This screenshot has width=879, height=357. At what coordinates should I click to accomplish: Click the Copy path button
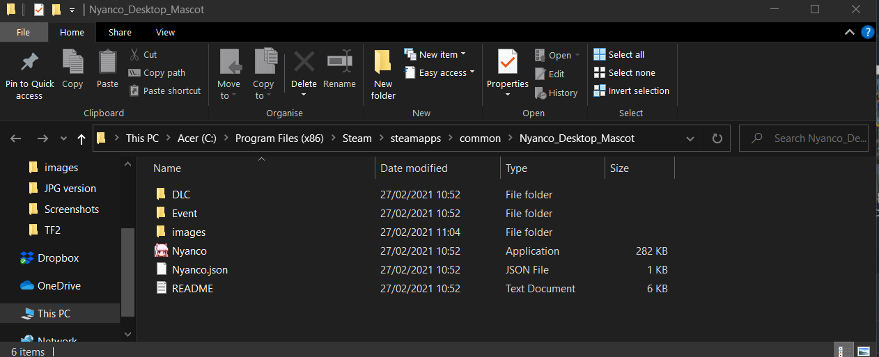click(157, 72)
